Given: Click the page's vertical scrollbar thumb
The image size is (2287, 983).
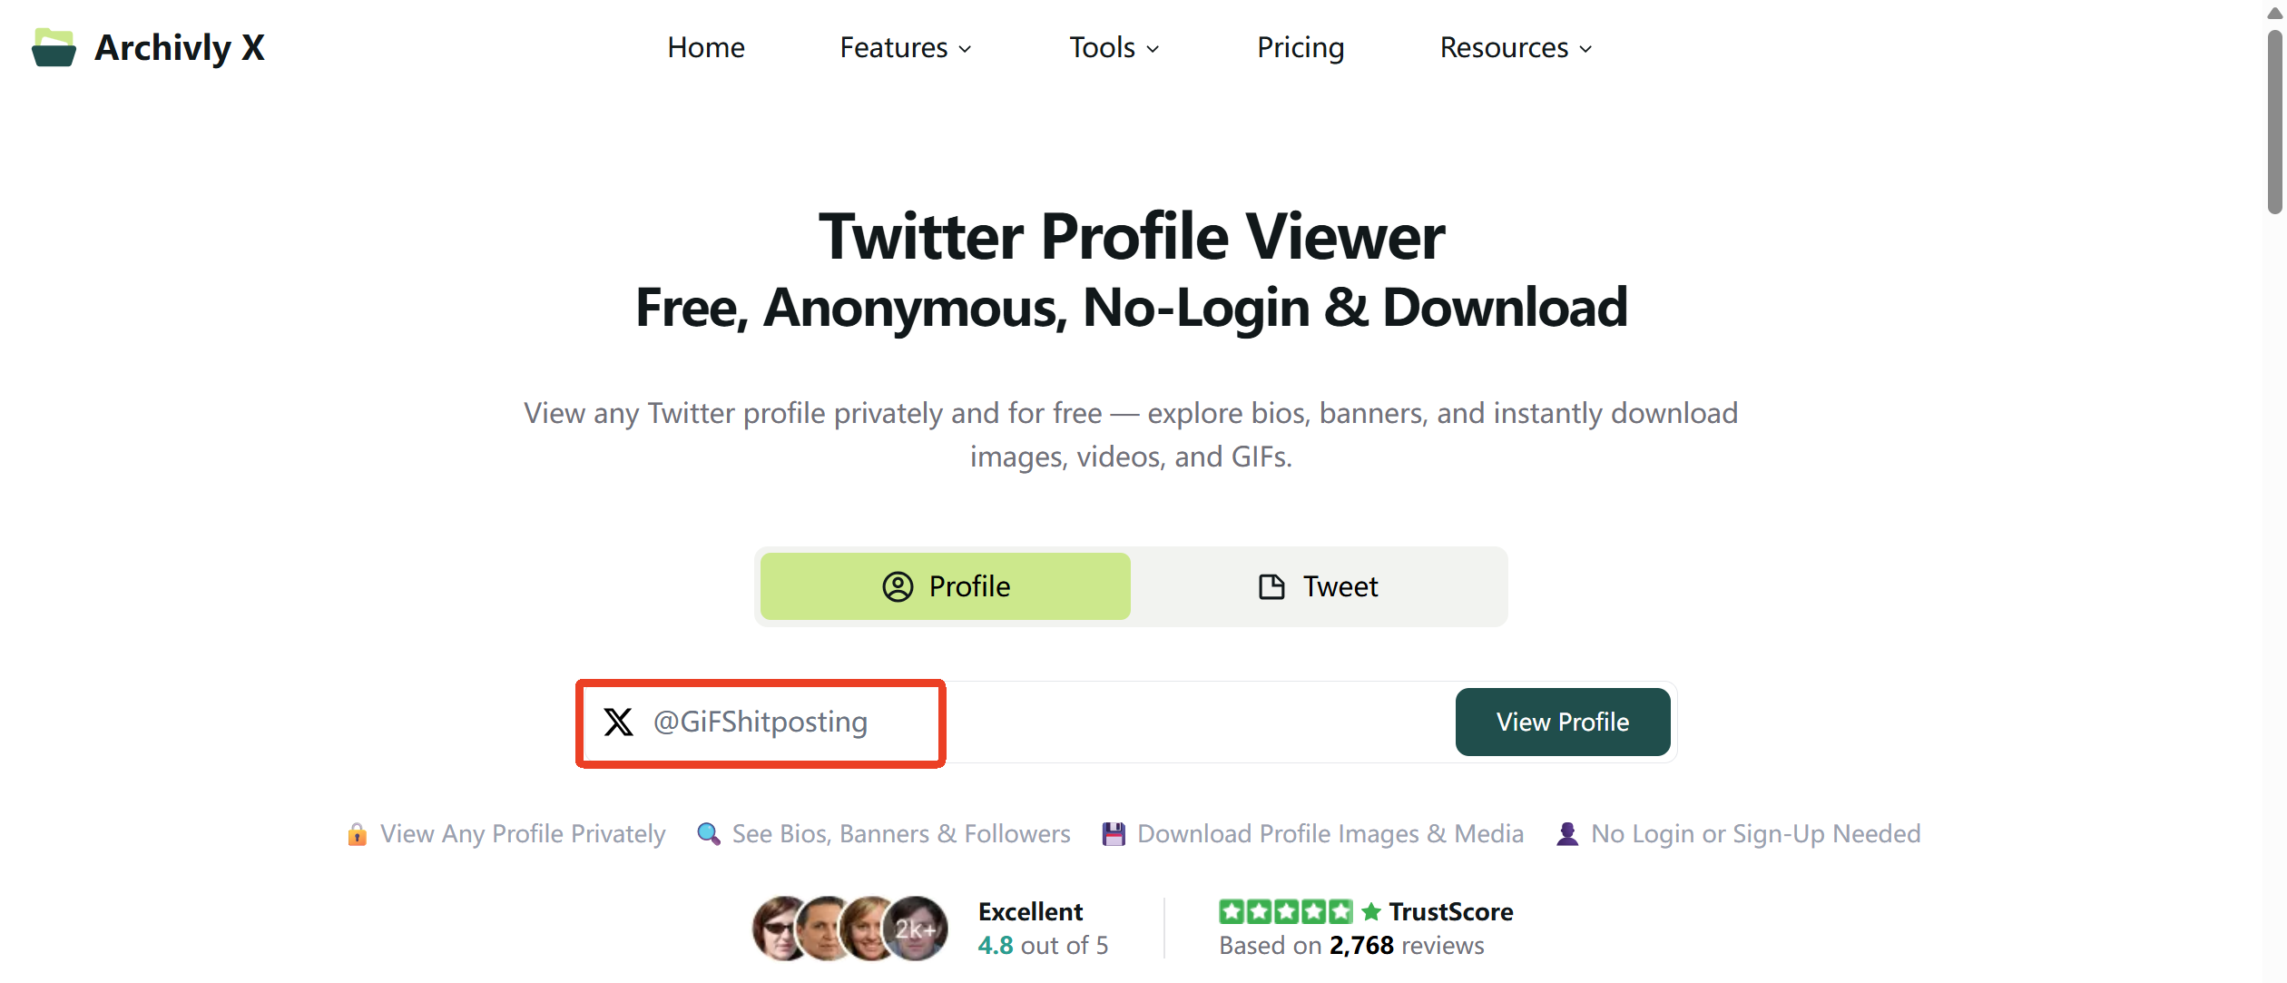Looking at the screenshot, I should [2274, 123].
